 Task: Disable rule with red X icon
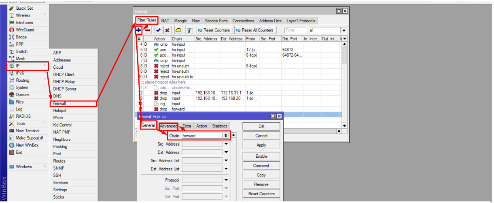167,30
